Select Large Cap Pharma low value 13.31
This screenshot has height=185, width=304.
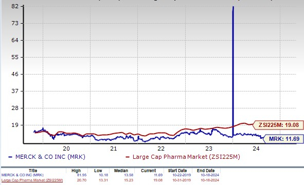pos(103,180)
